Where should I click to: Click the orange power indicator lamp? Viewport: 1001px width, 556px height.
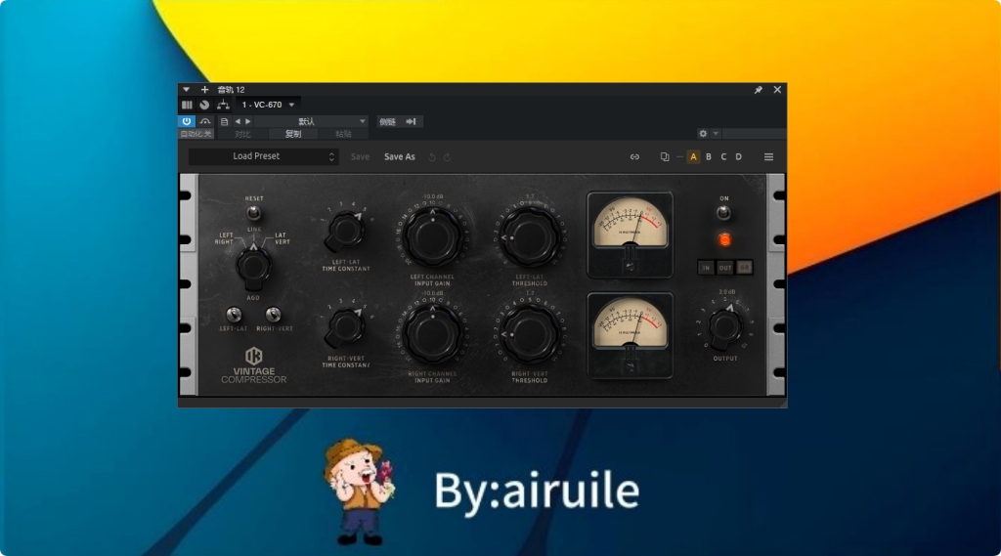pyautogui.click(x=724, y=240)
